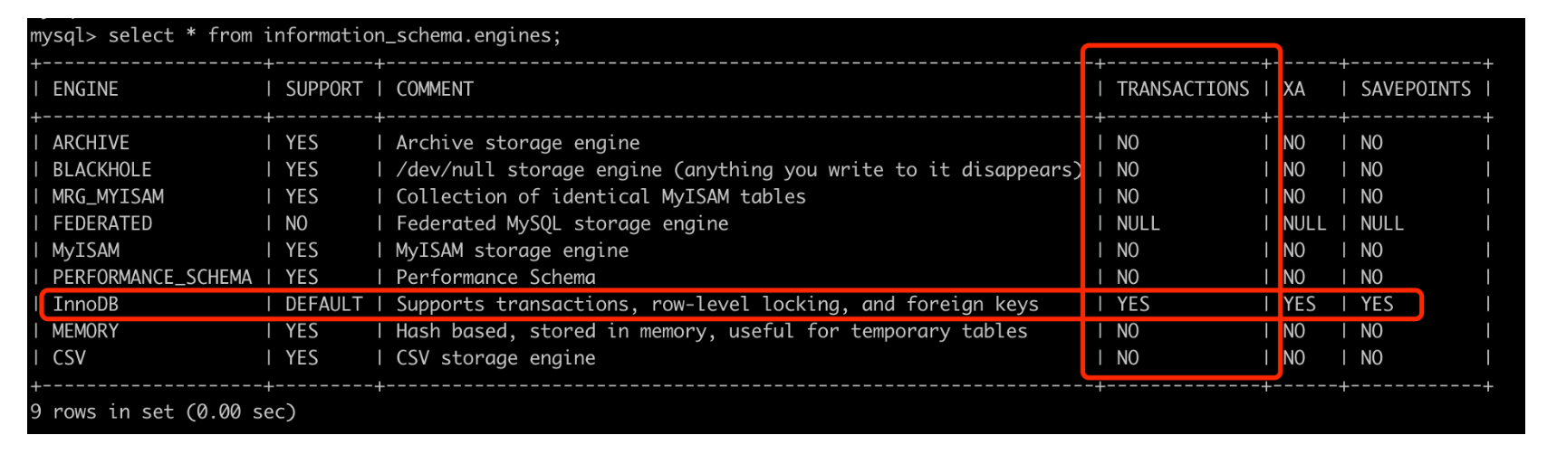1547x454 pixels.
Task: Click the ENGINE column header
Action: pos(85,89)
